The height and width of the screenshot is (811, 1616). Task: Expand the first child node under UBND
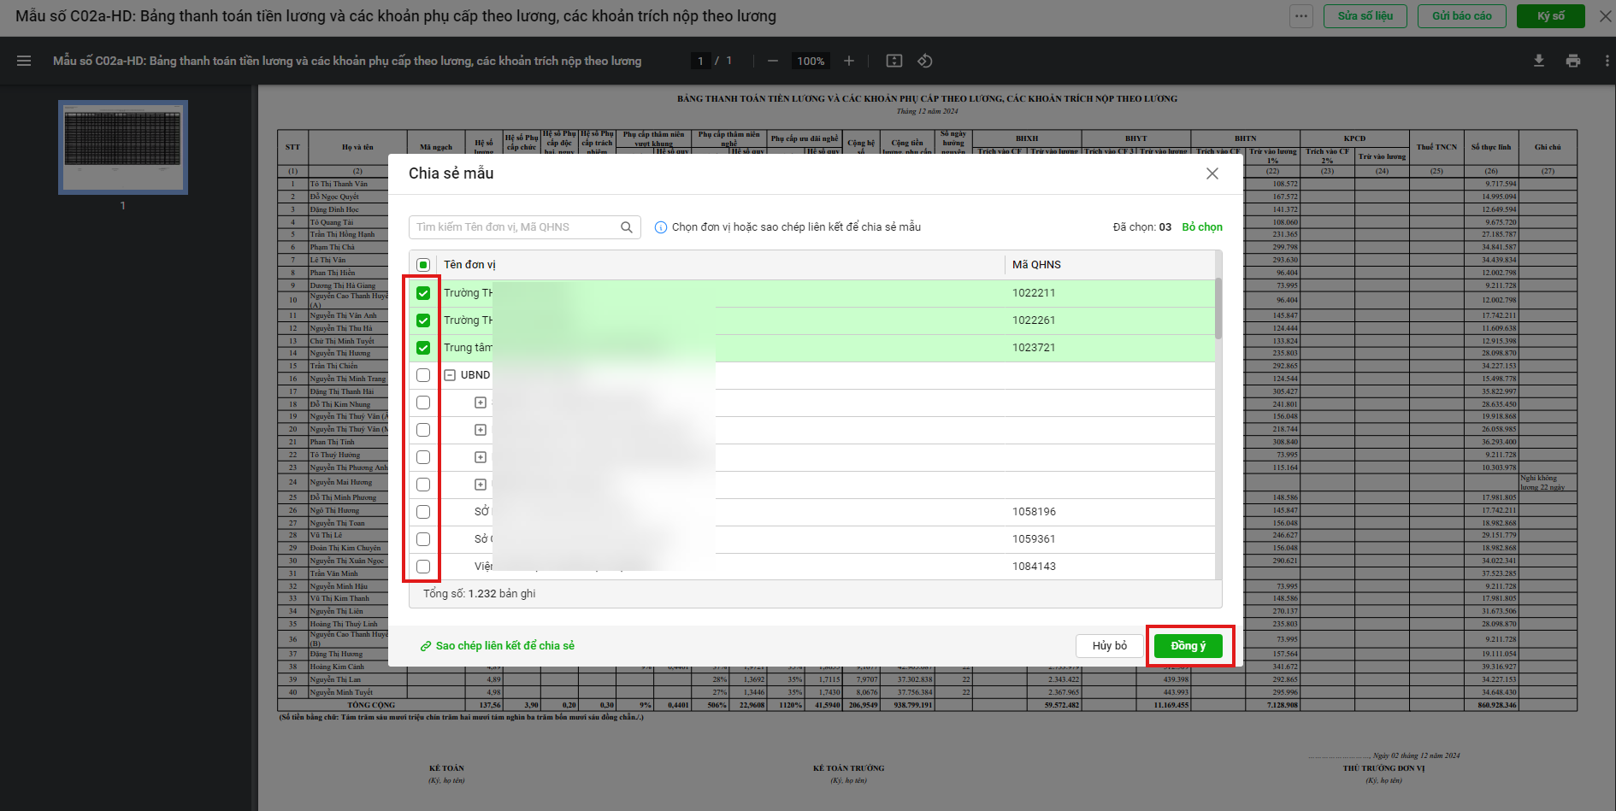[481, 403]
